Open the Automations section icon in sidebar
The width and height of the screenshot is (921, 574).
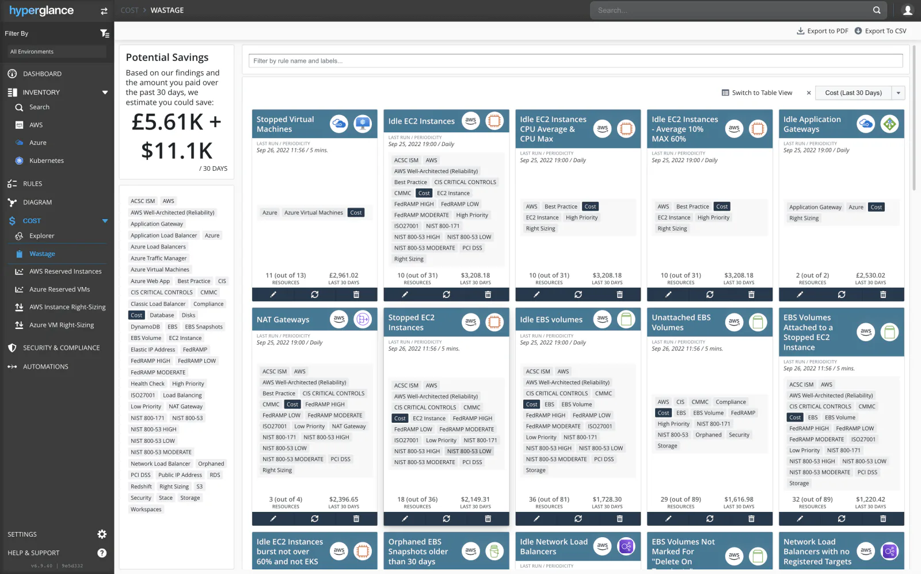(12, 366)
